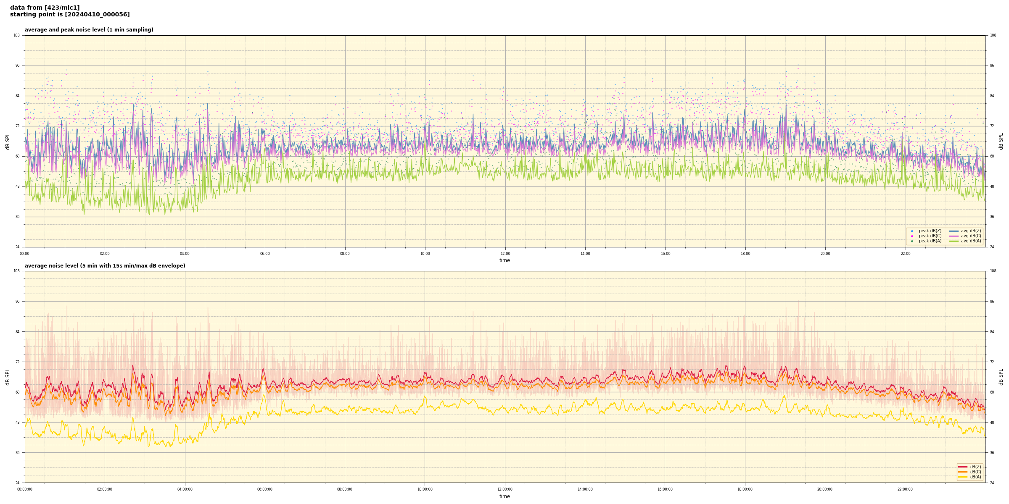1009x504 pixels.
Task: Click yellow dB(A) swatch in bottom legend
Action: pyautogui.click(x=963, y=477)
